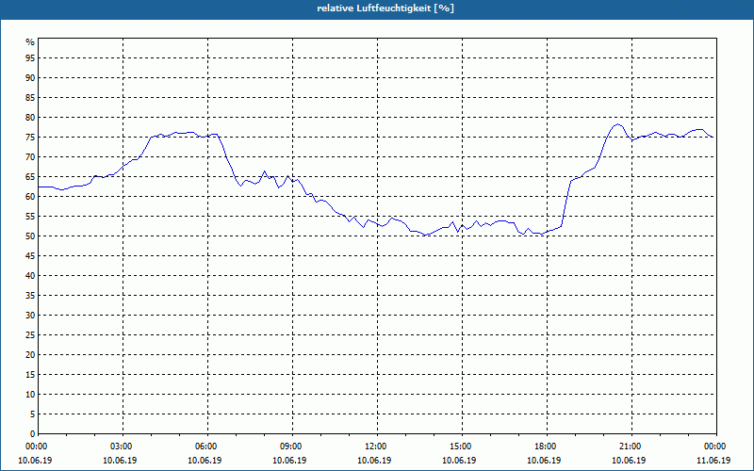Click the 70 y-axis label
754x471 pixels.
coord(30,156)
